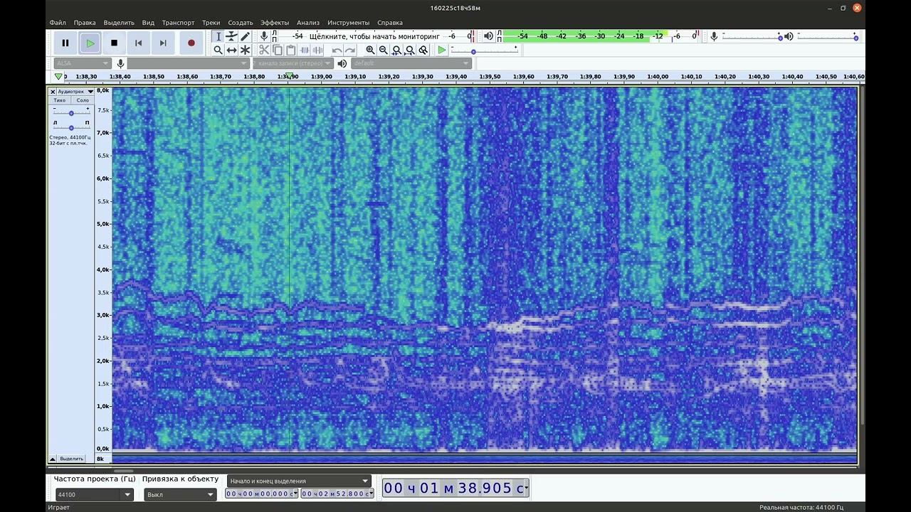Screen dimensions: 911x512
Task: Open the recording channels (стерео) dropdown
Action: click(293, 63)
